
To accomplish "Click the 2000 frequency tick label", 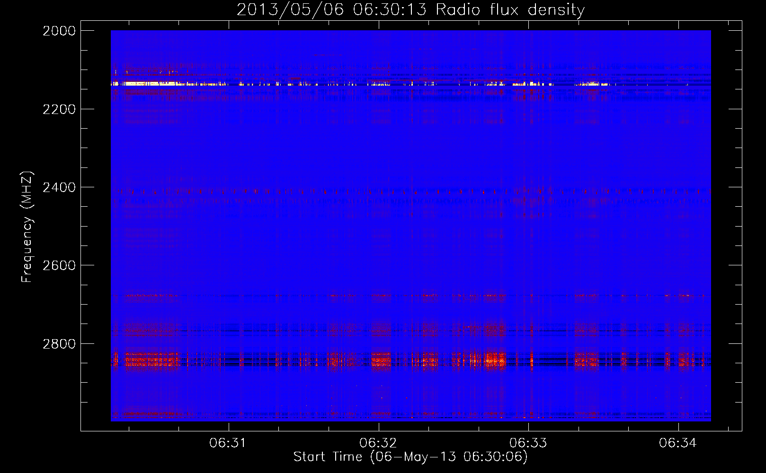I will click(x=59, y=31).
